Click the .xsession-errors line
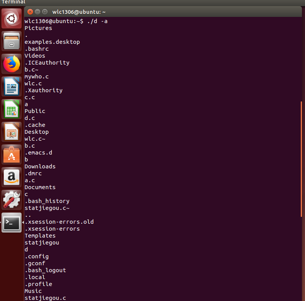The height and width of the screenshot is (301, 305). point(52,229)
